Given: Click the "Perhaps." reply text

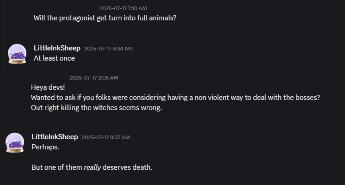Looking at the screenshot, I should [x=45, y=147].
